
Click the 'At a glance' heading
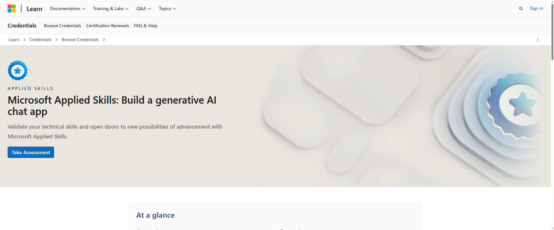tap(156, 215)
